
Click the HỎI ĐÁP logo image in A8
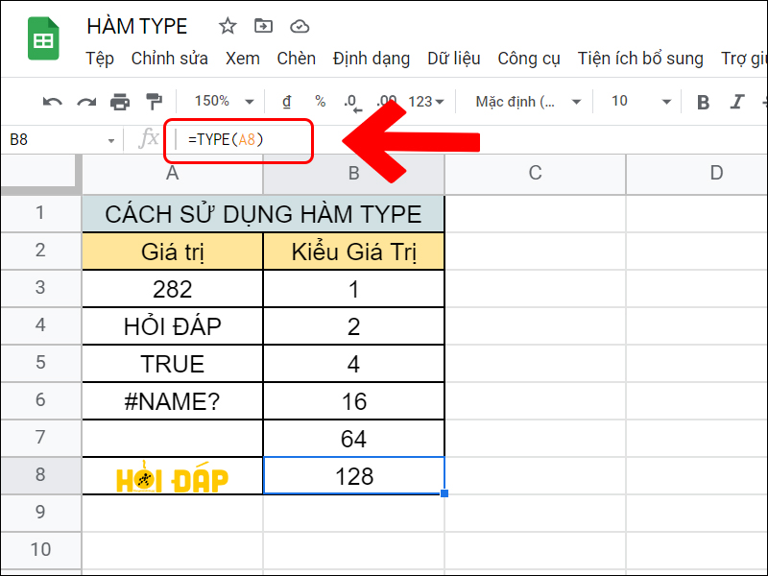[173, 477]
